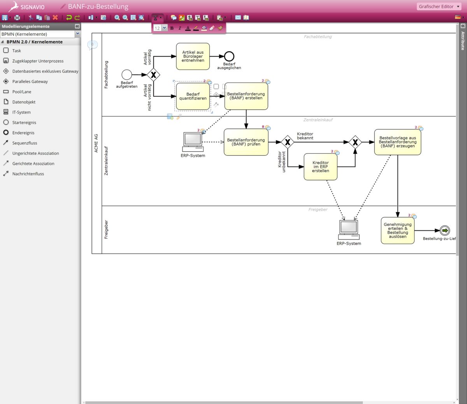Click the Zoom out magnifier icon
The image size is (467, 404).
(x=125, y=18)
